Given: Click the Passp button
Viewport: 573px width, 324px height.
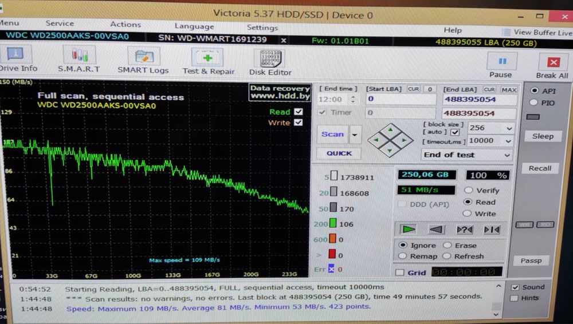Looking at the screenshot, I should pyautogui.click(x=531, y=260).
